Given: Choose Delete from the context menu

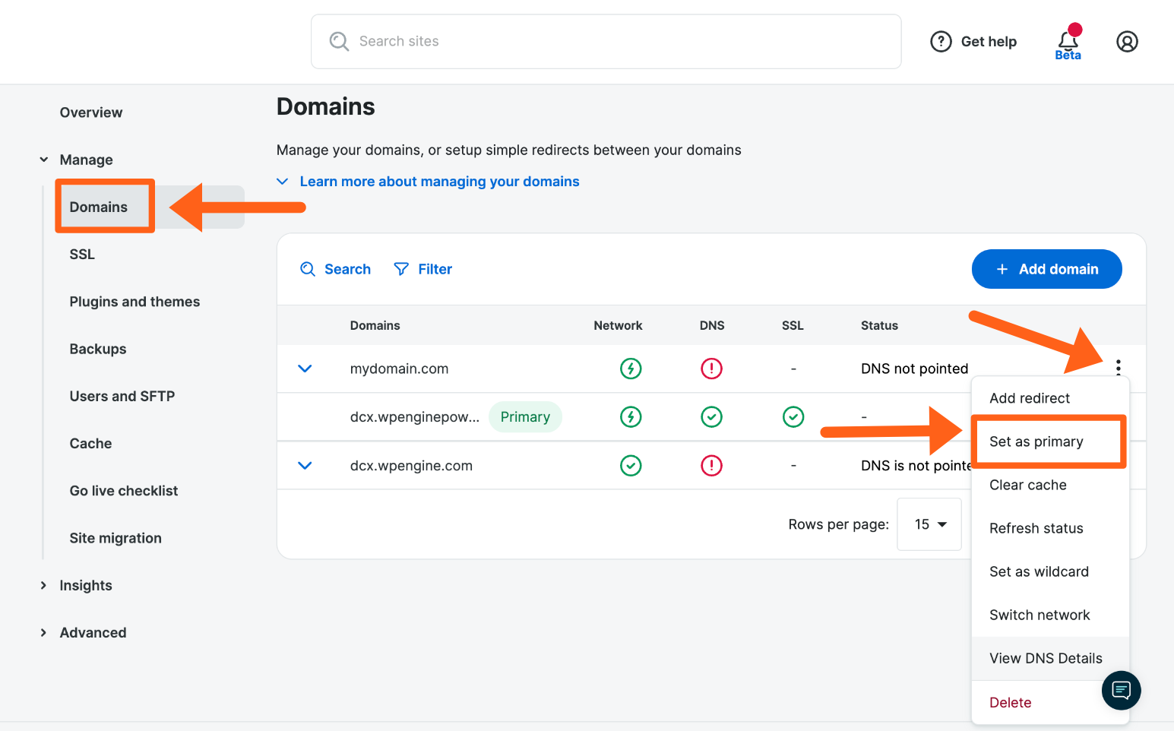Looking at the screenshot, I should 1010,702.
